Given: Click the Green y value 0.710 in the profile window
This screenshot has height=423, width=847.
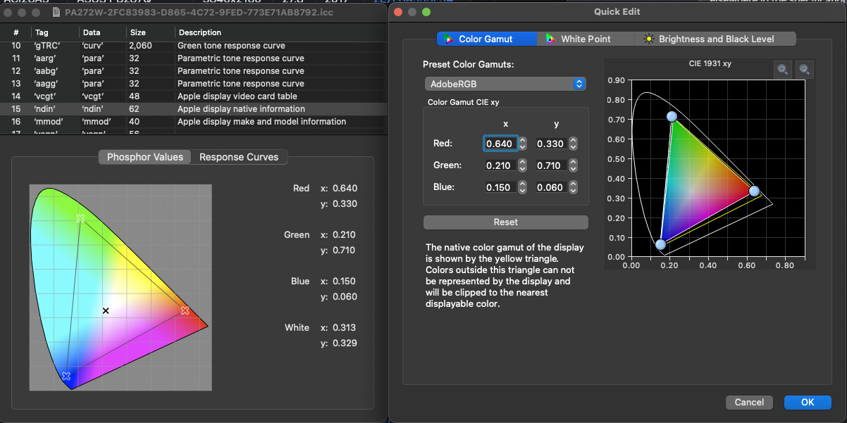Looking at the screenshot, I should (345, 250).
